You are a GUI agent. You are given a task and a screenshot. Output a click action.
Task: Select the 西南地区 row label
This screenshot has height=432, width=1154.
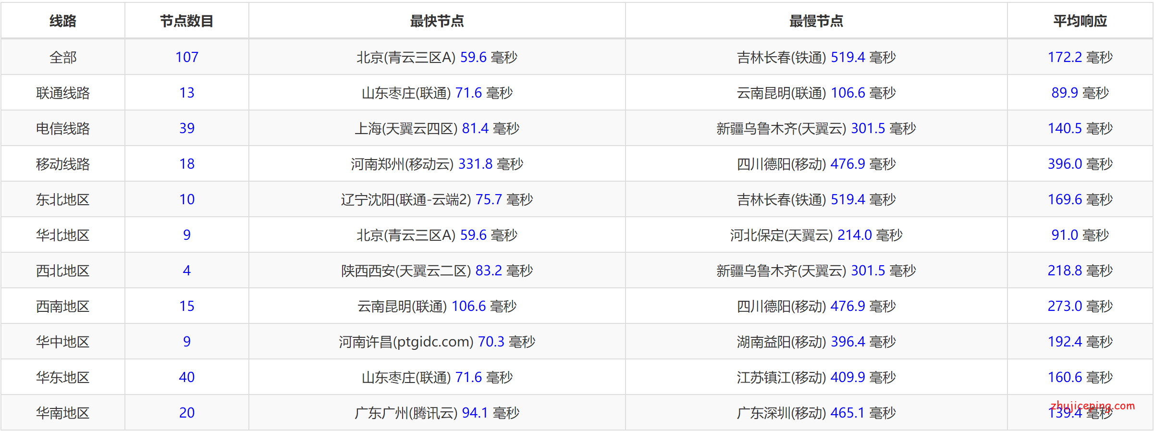point(63,306)
